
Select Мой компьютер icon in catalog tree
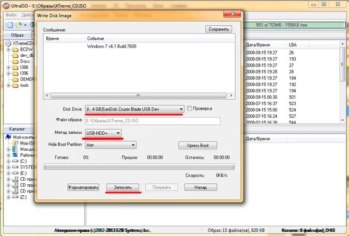8,137
